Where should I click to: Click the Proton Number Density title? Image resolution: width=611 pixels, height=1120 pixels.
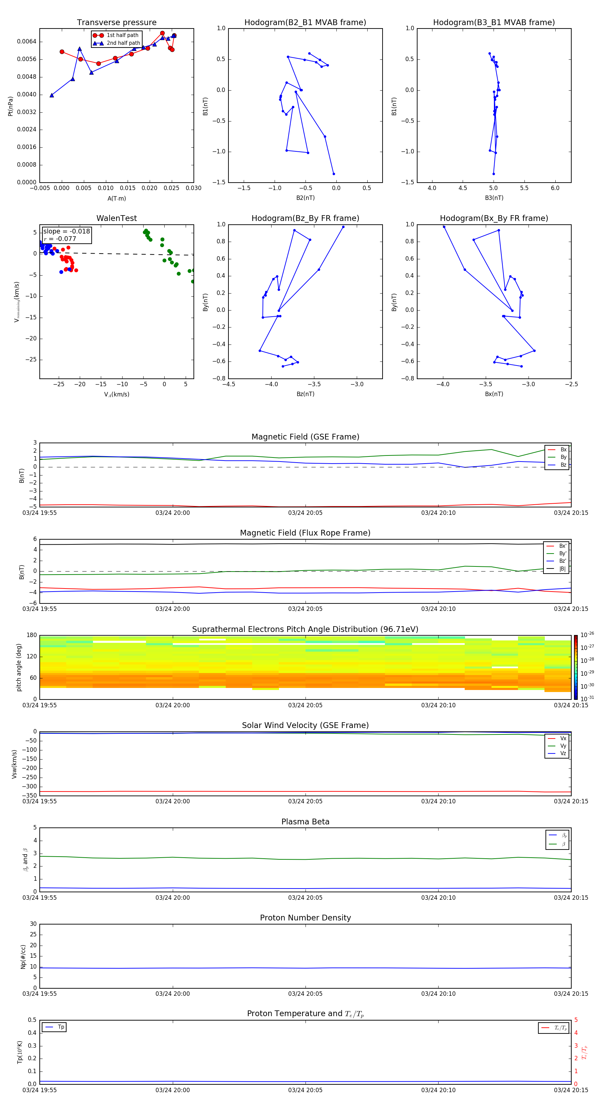click(x=305, y=918)
